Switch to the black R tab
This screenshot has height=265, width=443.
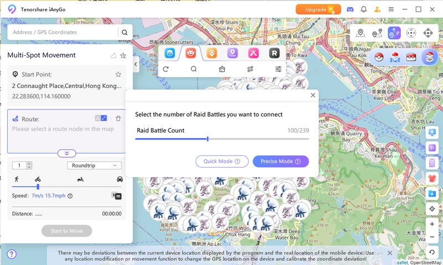274,53
